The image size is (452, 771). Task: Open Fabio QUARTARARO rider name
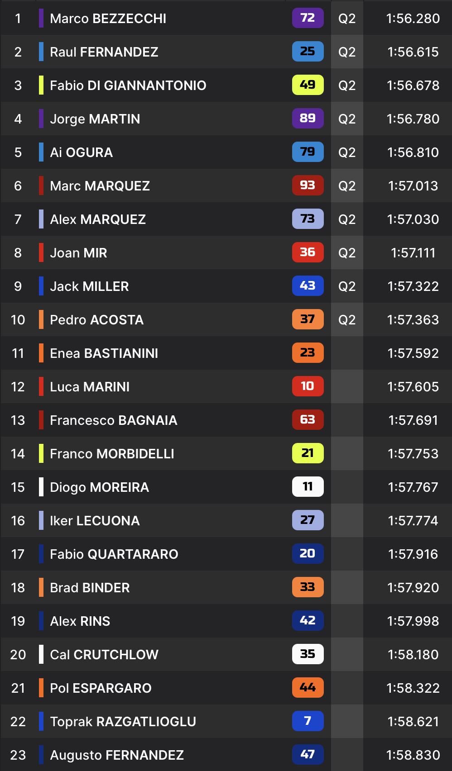click(114, 554)
